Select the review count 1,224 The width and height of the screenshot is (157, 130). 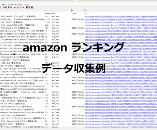(47, 22)
